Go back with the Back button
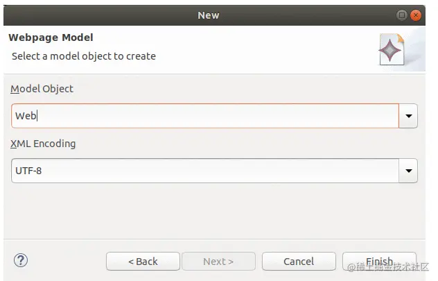Screen dimensions: 438x281 [143, 262]
